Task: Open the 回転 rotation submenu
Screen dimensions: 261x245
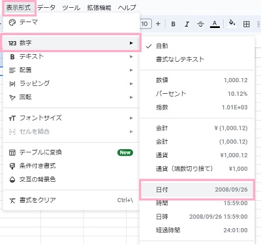Action: click(71, 97)
